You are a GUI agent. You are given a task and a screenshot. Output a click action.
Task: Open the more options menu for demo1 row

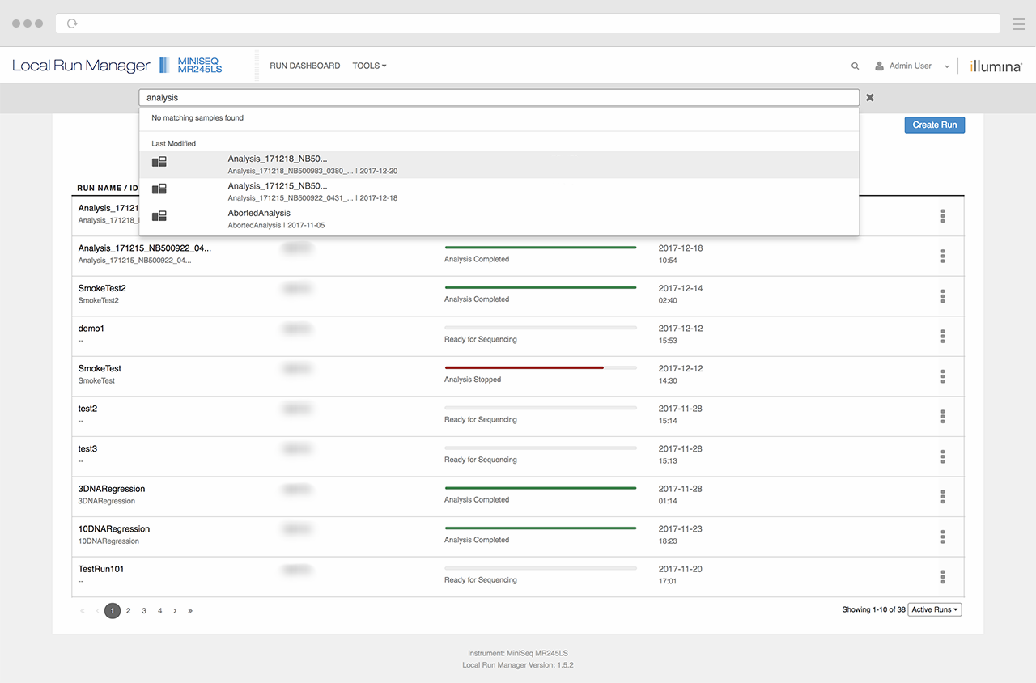coord(943,336)
